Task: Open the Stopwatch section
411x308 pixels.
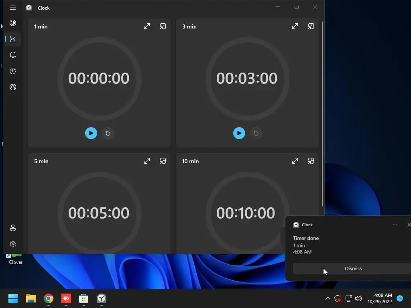Action: click(x=12, y=71)
